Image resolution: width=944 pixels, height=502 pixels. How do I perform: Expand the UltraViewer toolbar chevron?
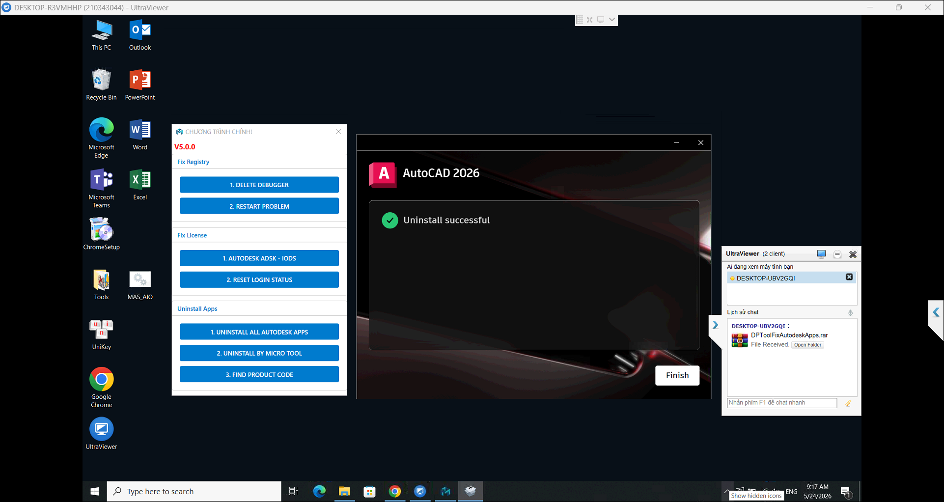click(612, 20)
